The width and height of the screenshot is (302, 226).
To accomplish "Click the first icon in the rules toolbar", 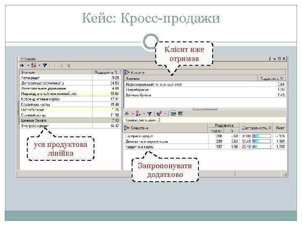I will coord(127,114).
